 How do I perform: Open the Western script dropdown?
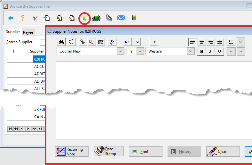click(191, 51)
